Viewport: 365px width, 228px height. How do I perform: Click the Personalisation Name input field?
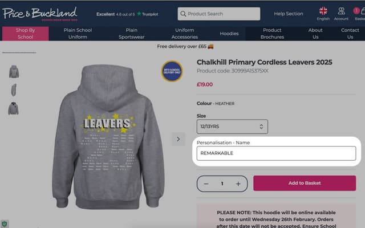(276, 153)
